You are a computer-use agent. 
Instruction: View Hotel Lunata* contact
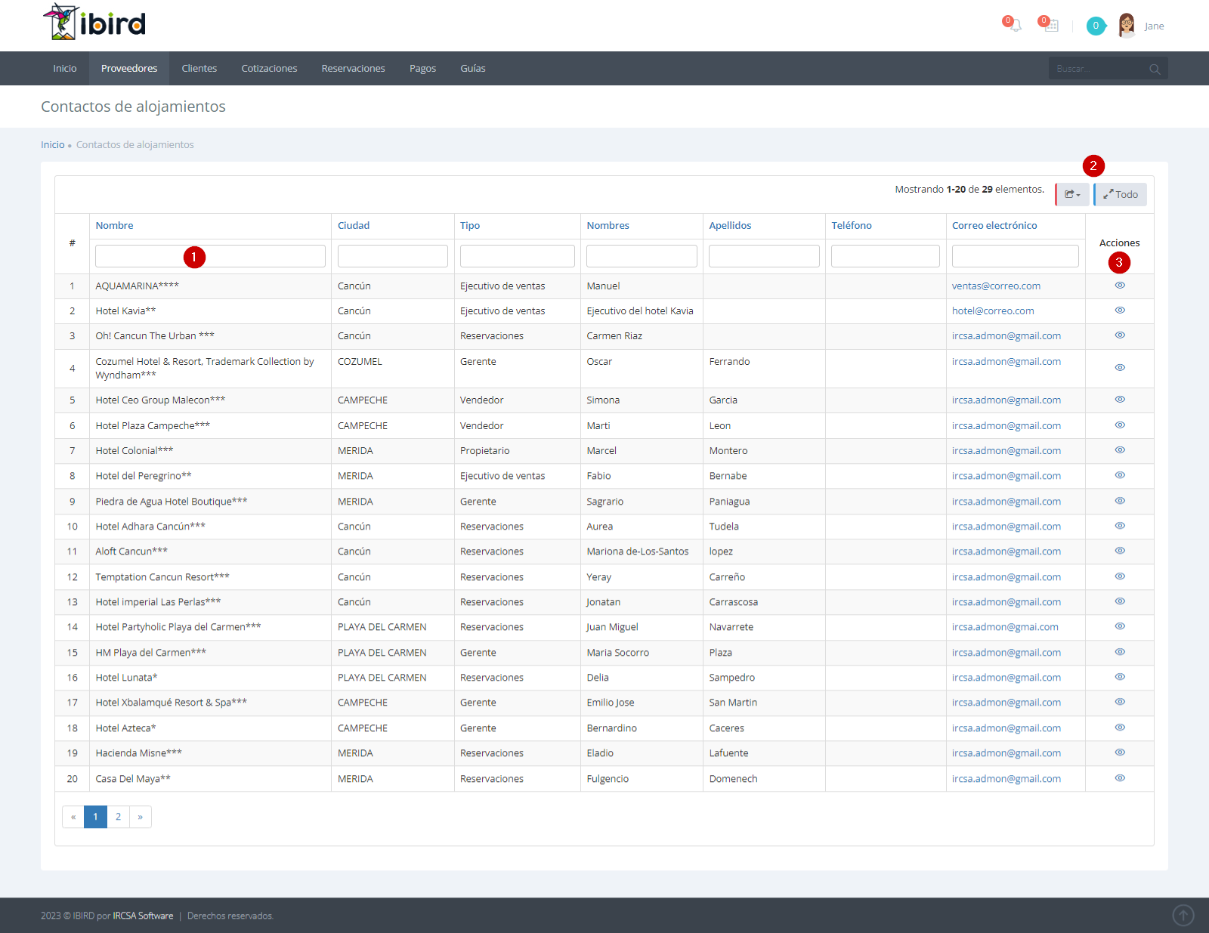1120,677
